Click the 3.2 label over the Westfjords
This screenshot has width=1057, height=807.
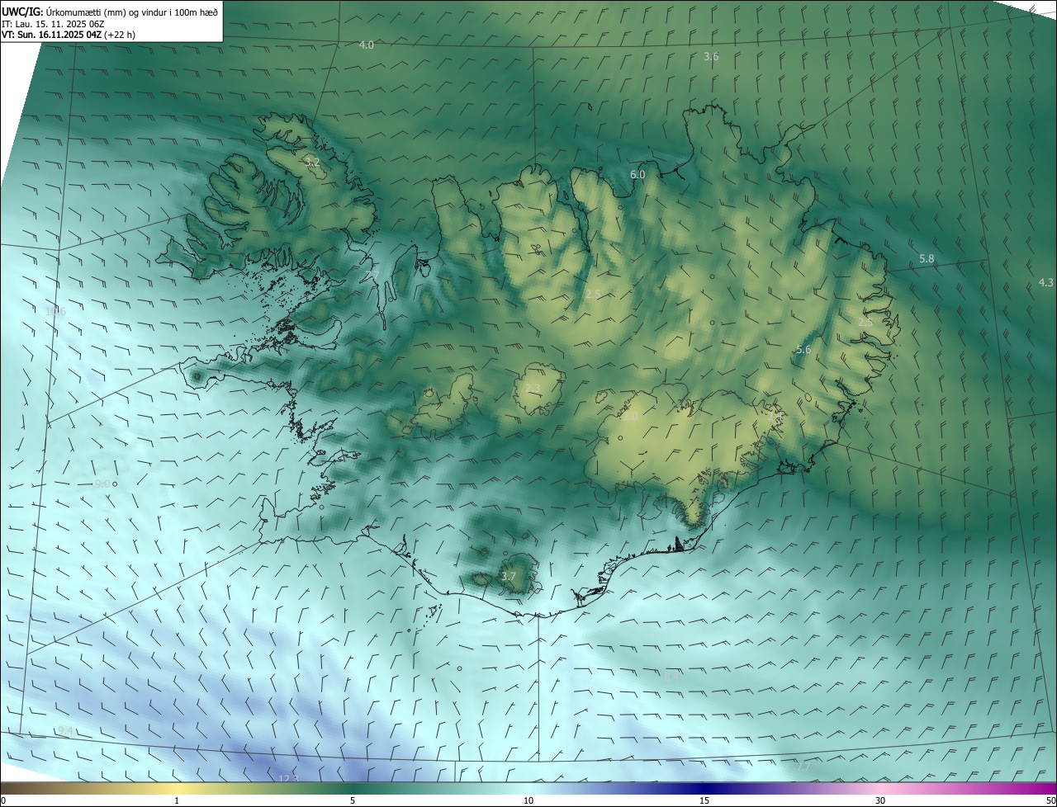point(312,162)
